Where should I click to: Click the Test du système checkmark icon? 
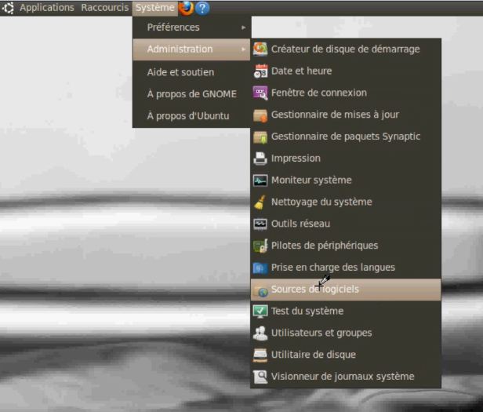coord(260,312)
